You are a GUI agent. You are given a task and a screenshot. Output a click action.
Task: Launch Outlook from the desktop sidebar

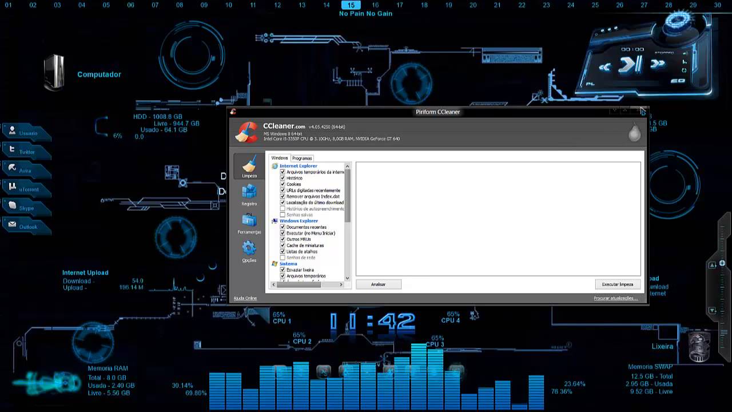(x=27, y=225)
